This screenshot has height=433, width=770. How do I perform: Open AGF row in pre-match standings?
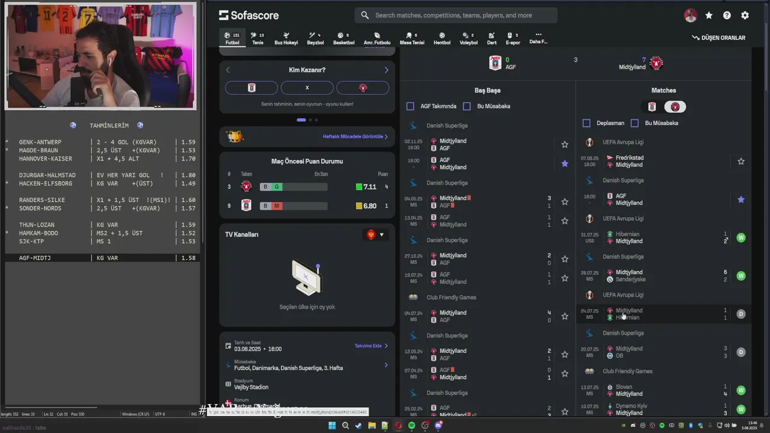click(307, 206)
